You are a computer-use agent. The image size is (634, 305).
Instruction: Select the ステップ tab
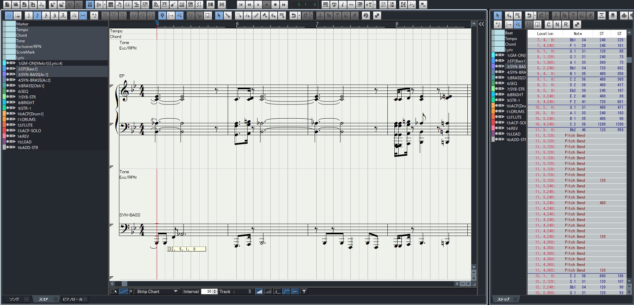pyautogui.click(x=503, y=299)
